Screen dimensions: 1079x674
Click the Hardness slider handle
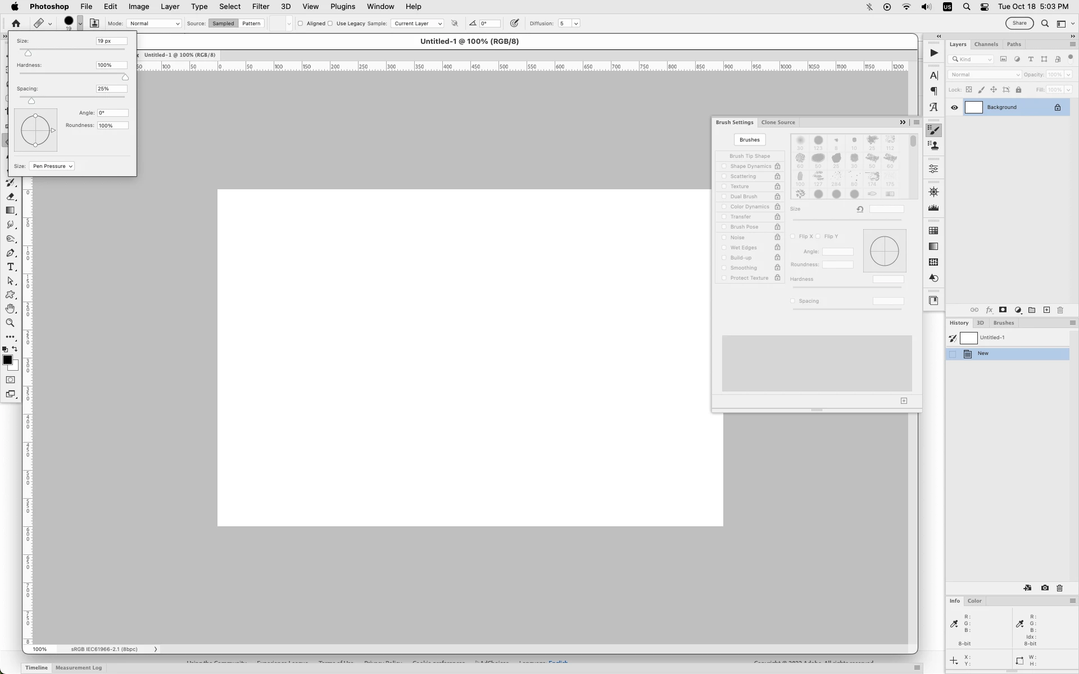125,77
